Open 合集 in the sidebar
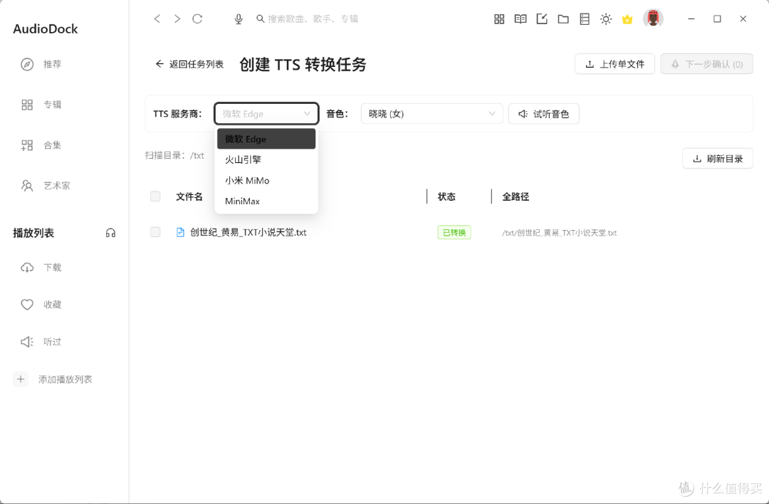 (x=42, y=145)
